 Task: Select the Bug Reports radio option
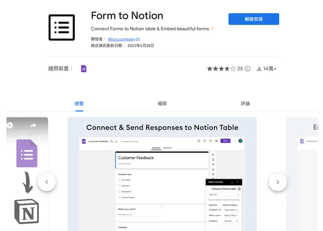point(120,191)
